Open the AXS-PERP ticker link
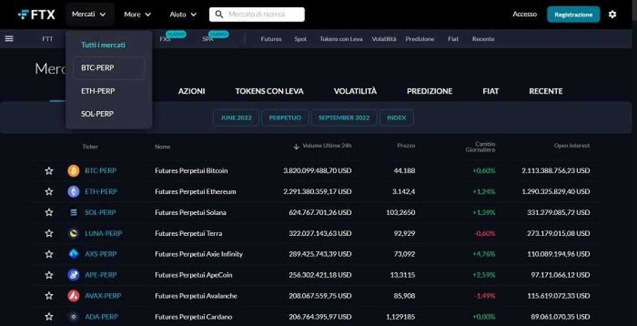The width and height of the screenshot is (637, 326). coord(101,254)
